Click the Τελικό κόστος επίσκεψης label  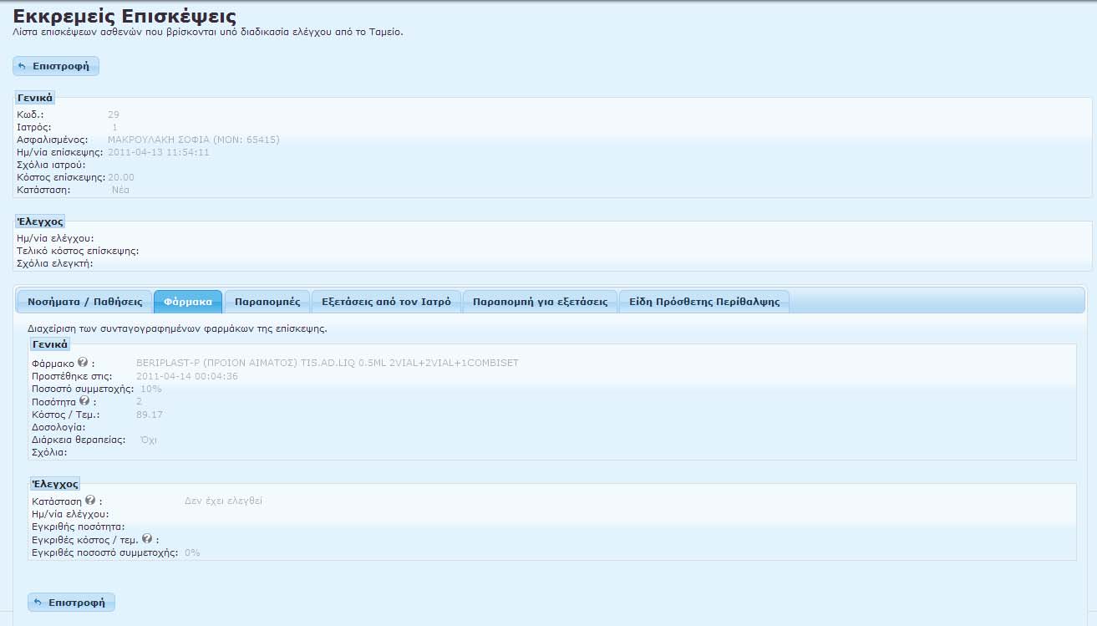(78, 251)
